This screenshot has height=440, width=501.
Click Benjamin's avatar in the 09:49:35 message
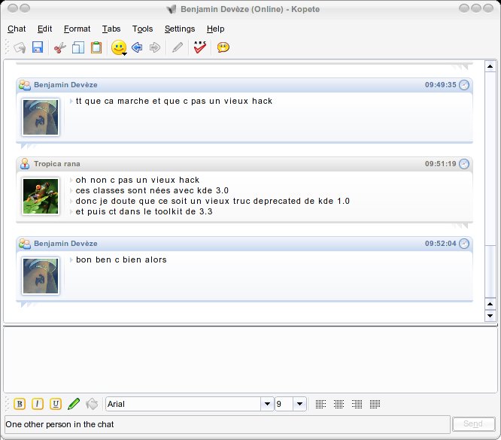(41, 117)
